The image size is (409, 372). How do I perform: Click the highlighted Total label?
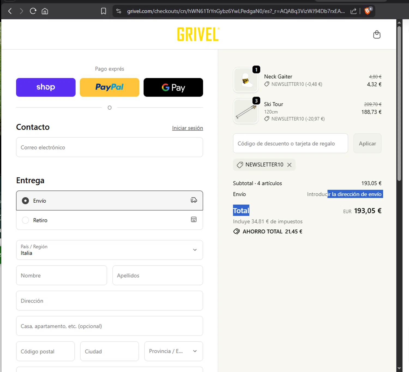coord(241,211)
